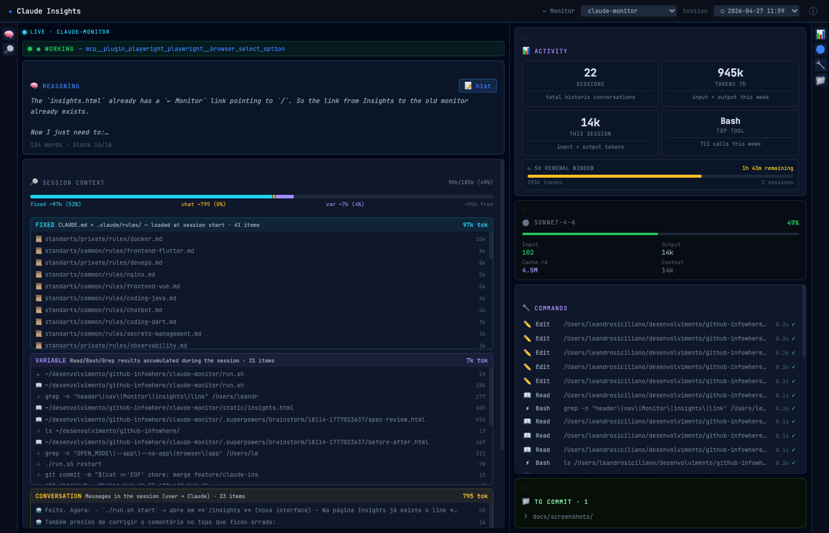Select standarts/common/rules/coding-java.md row
Viewport: 829px width, 533px height.
point(261,298)
